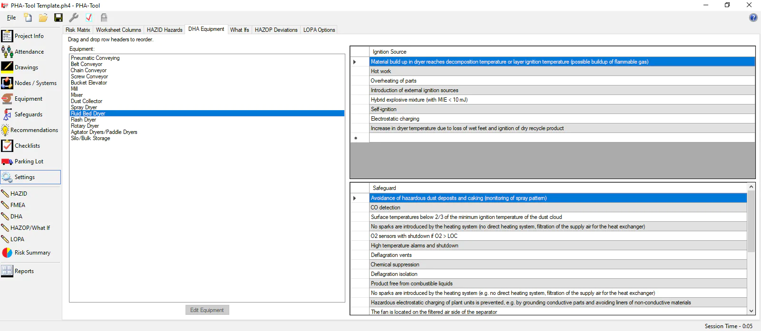Switch to the Worksheet Columns tab
Viewport: 761px width, 331px height.
(x=118, y=30)
